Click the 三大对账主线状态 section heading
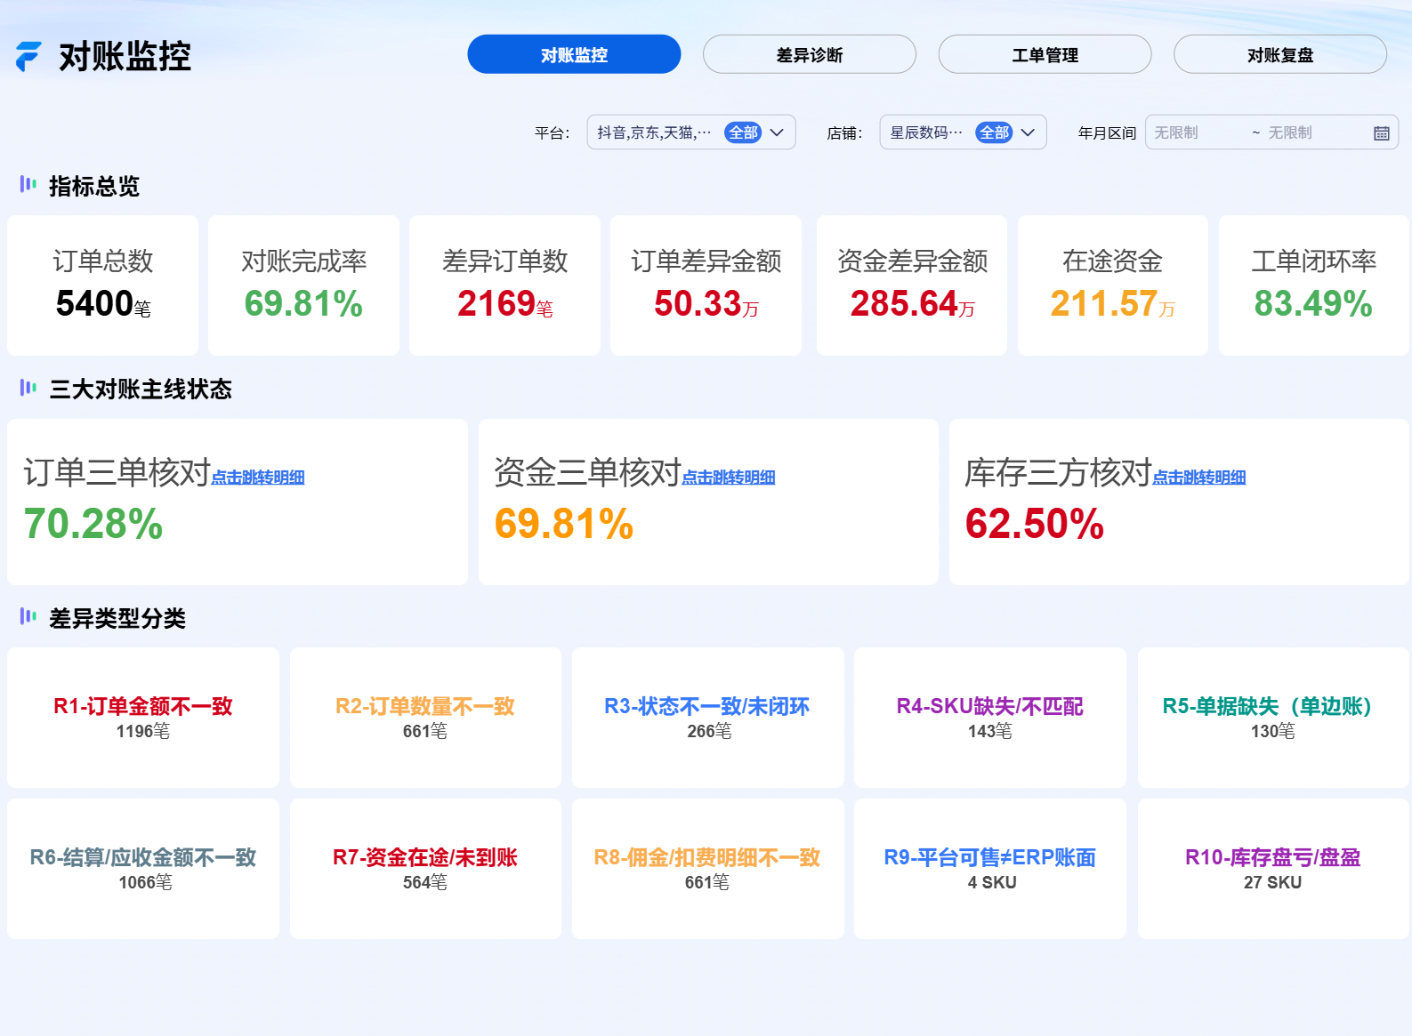The image size is (1412, 1036). (141, 389)
